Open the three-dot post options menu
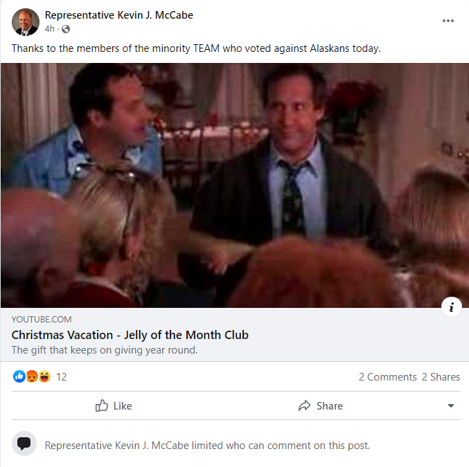 tap(448, 21)
